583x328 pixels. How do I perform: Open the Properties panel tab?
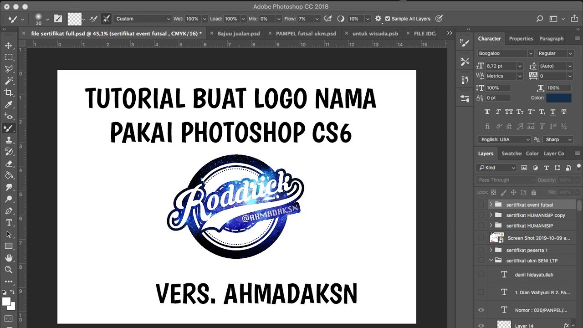click(x=521, y=39)
